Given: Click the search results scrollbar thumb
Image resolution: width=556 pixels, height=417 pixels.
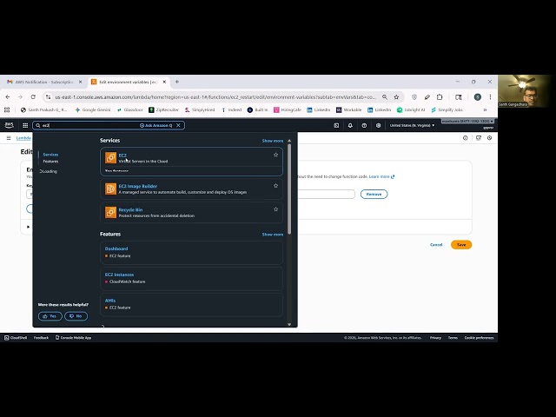Looking at the screenshot, I should click(x=289, y=189).
